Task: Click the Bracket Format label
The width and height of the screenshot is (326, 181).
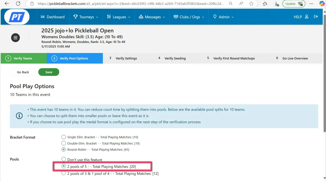Action: click(x=23, y=137)
